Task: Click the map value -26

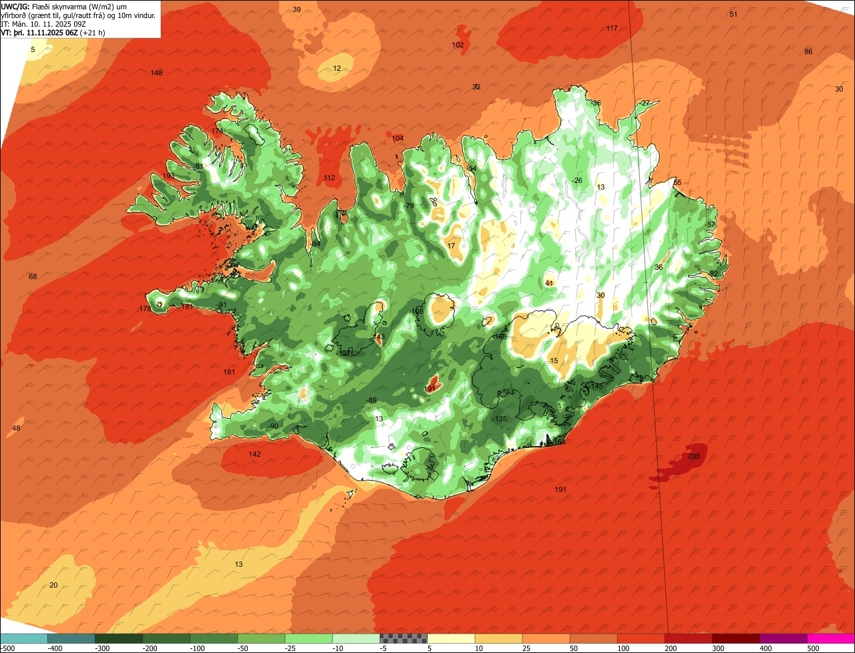Action: (x=577, y=180)
